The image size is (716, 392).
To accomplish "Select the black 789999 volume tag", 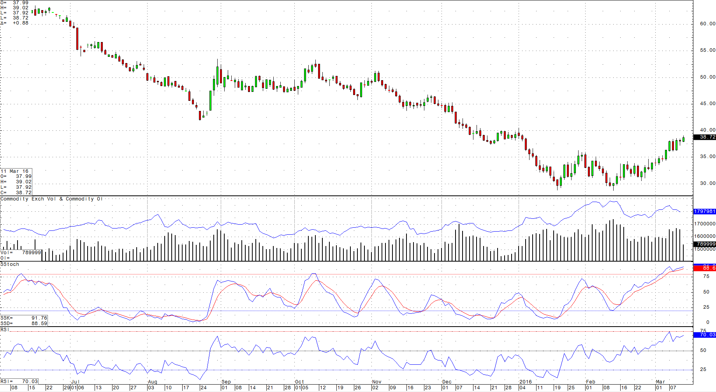I will tap(705, 244).
